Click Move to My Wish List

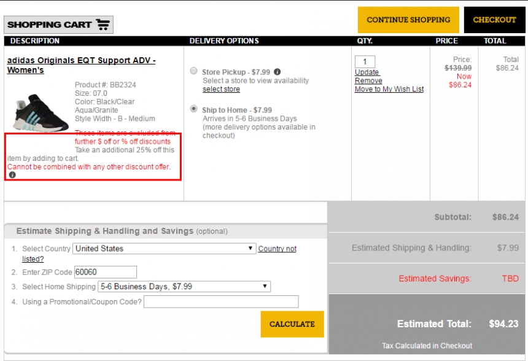pyautogui.click(x=389, y=89)
